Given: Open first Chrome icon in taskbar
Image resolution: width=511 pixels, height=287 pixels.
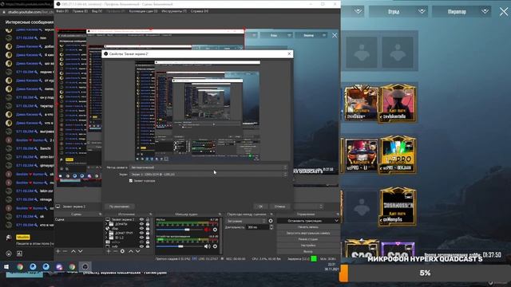Looking at the screenshot, I should point(20,267).
